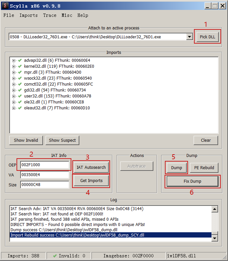Click the Dump button

tap(176, 168)
